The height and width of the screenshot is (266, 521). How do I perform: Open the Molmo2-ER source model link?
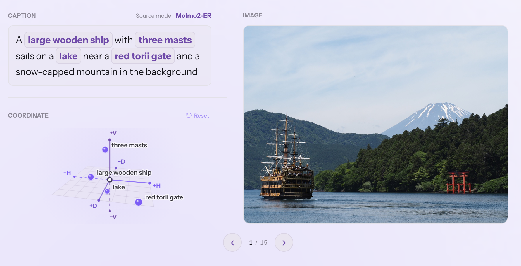pyautogui.click(x=194, y=16)
